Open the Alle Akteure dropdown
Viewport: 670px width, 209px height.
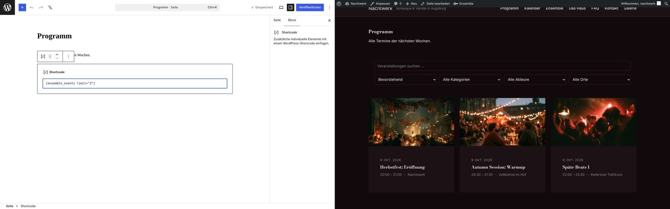coord(535,79)
